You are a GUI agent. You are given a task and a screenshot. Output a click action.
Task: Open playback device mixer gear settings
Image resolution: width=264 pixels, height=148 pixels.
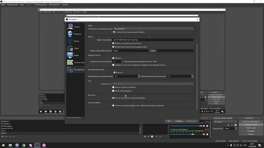click(207, 134)
